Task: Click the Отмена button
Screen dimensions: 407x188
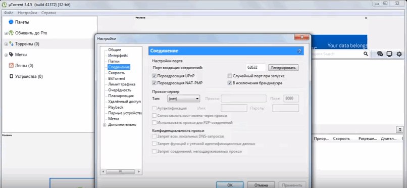Action: coord(261,185)
